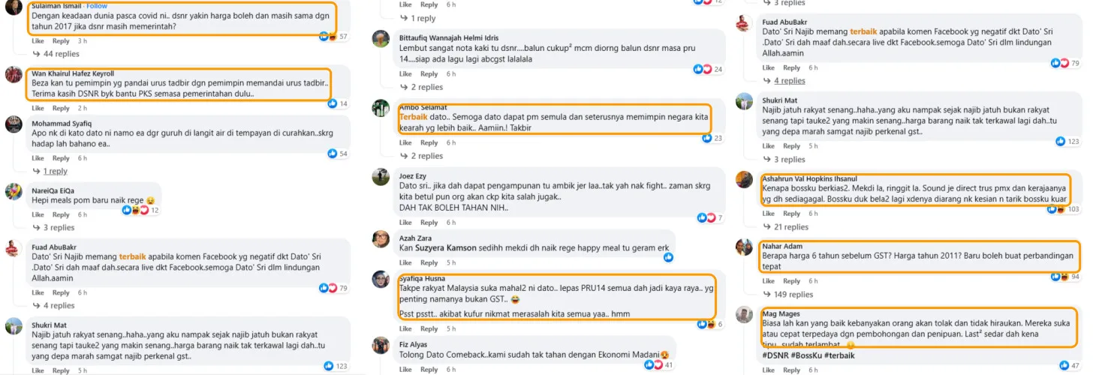The image size is (1096, 375).
Task: Click Bittaufiq Wannajah Helmi Idris's avatar
Action: click(381, 39)
